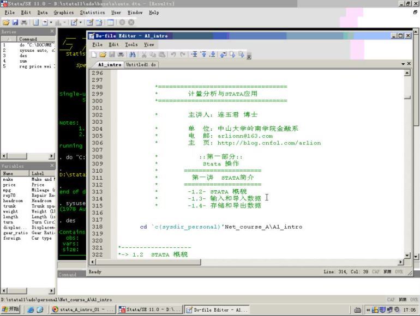The image size is (420, 316).
Task: Click the Print results icon in Stata toolbar
Action: coord(24,22)
